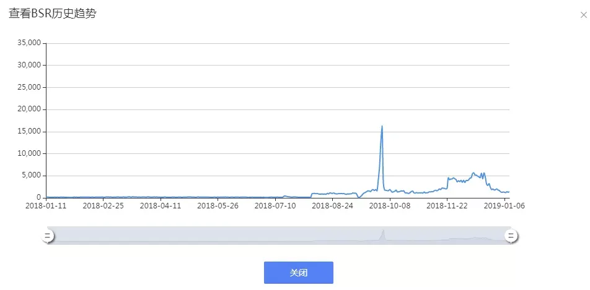Screen dimensions: 590x290
Task: Click the 2018-07-10 x-axis label
Action: point(275,207)
